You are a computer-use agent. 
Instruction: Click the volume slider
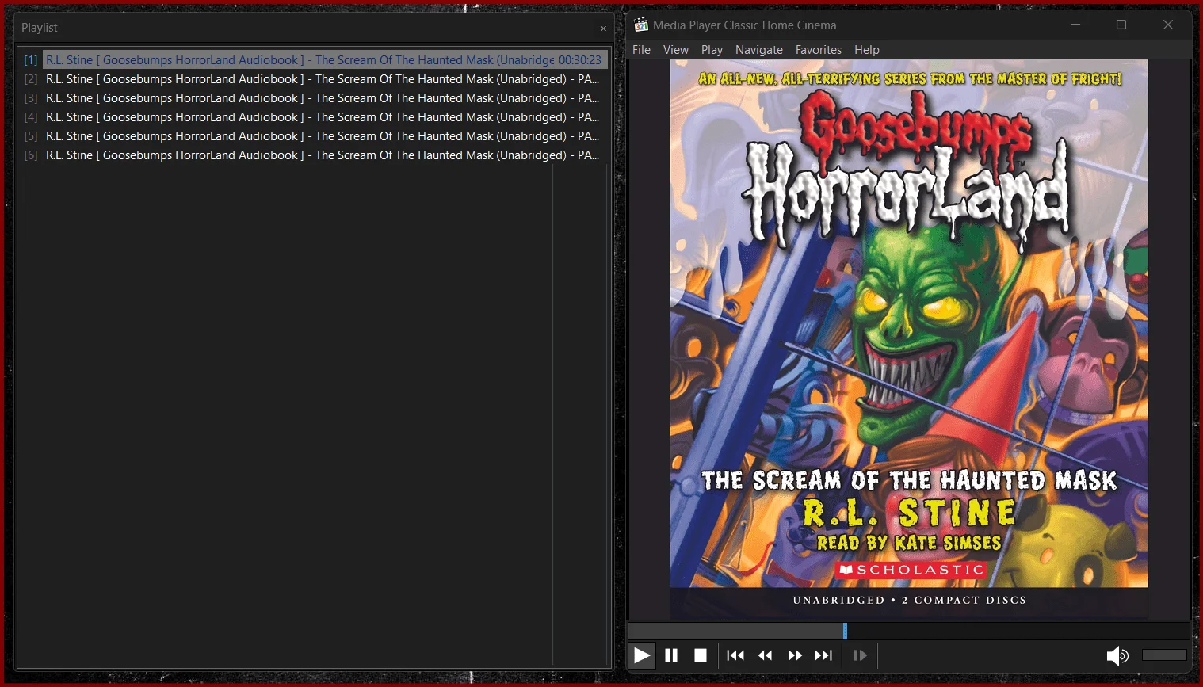(x=1164, y=655)
